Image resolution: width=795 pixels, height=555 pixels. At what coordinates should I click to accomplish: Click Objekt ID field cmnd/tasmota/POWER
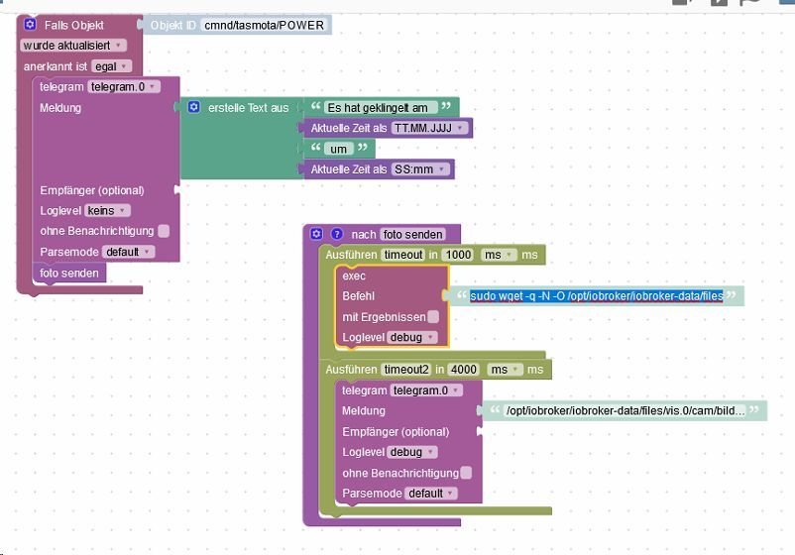(x=264, y=25)
